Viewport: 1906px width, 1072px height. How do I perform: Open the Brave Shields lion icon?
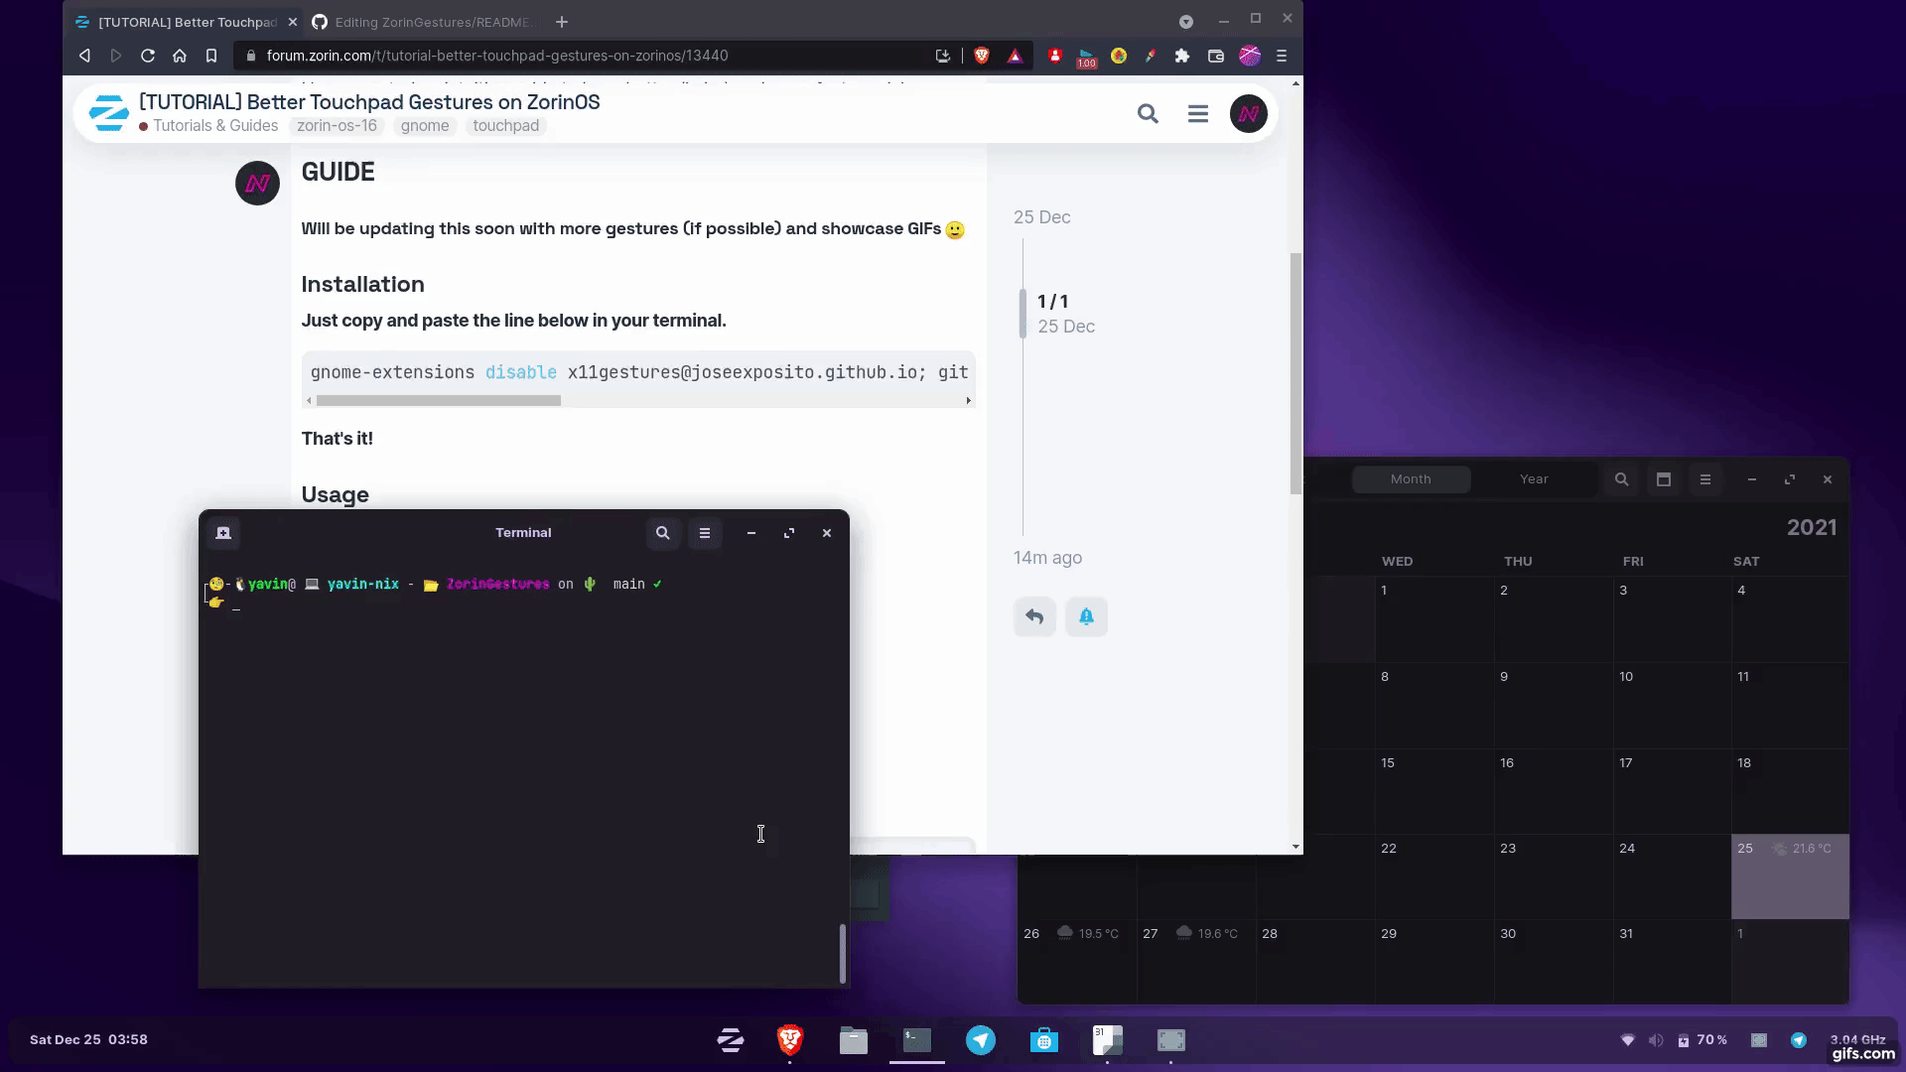[x=982, y=56]
